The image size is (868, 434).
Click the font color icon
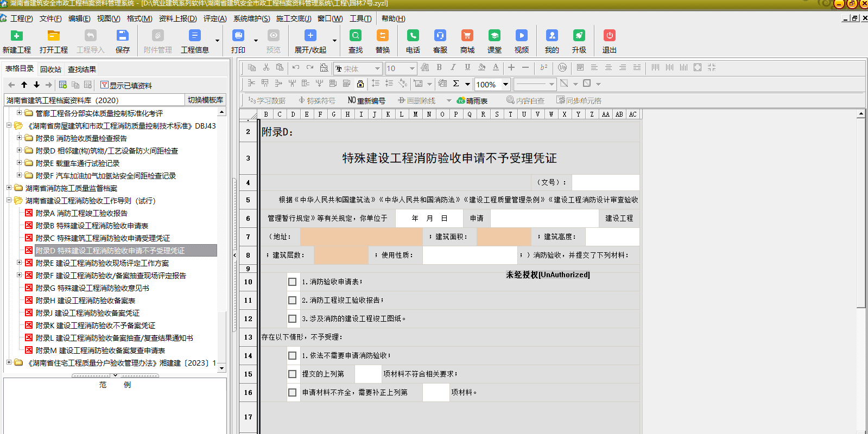pyautogui.click(x=496, y=68)
